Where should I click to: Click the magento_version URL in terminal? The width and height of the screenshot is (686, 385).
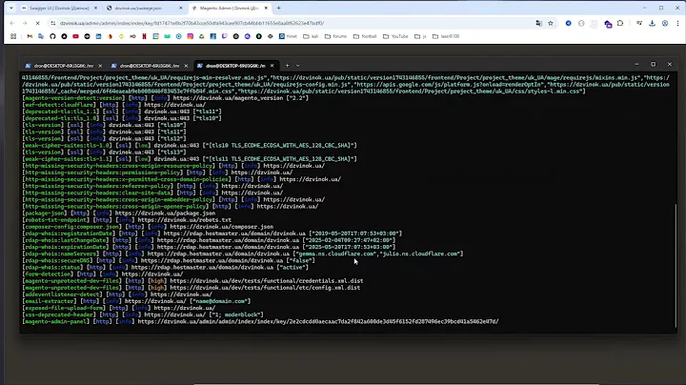[x=228, y=98]
